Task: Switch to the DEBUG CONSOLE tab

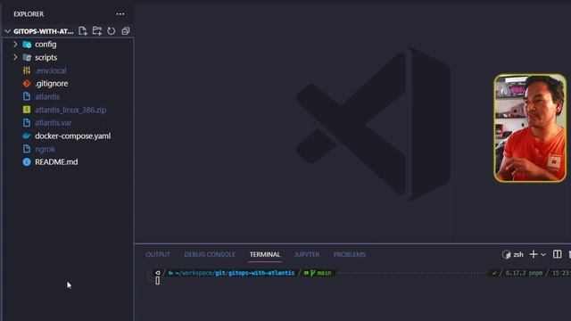Action: pos(210,254)
